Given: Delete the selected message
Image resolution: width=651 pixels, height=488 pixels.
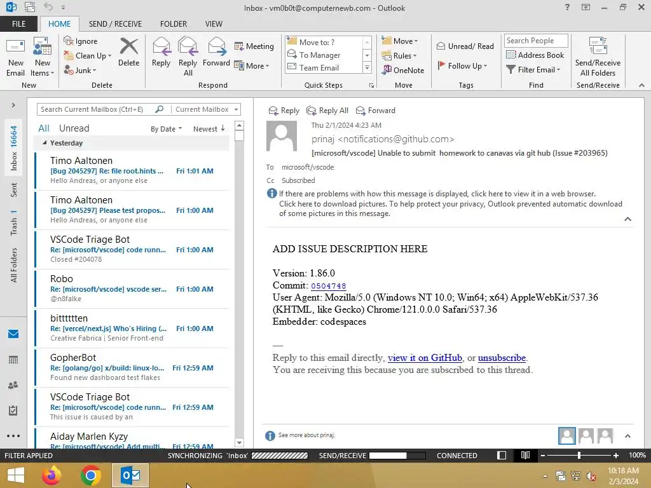Looking at the screenshot, I should click(128, 52).
